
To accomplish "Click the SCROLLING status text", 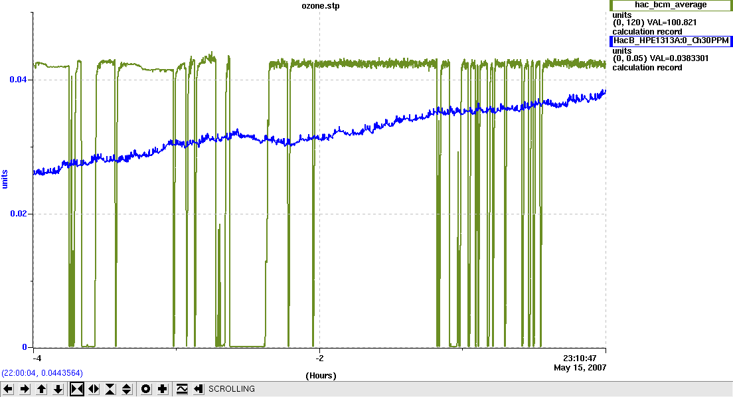I will 232,388.
